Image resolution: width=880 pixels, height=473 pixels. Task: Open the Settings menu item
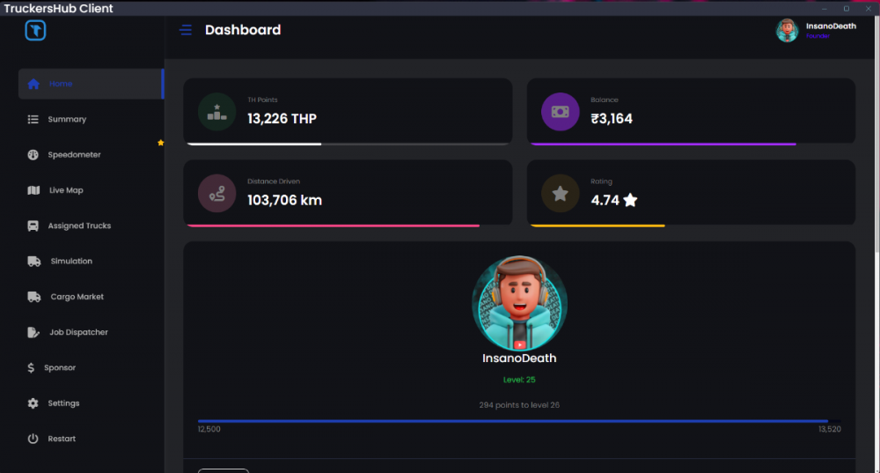(54, 403)
